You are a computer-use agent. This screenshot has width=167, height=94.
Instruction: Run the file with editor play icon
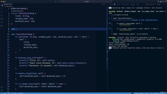102,4
